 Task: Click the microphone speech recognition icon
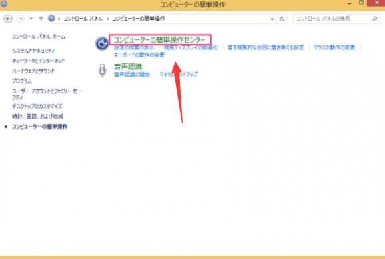[102, 70]
